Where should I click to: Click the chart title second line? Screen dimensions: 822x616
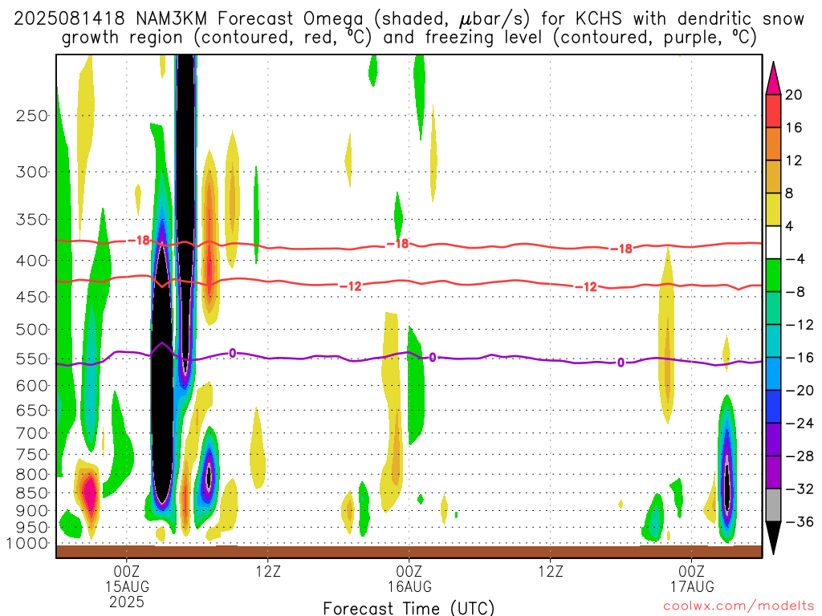coord(409,38)
